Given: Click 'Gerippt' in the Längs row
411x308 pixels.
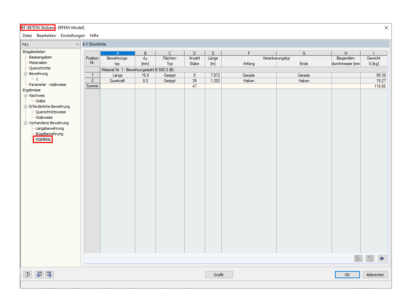Looking at the screenshot, I should point(170,75).
